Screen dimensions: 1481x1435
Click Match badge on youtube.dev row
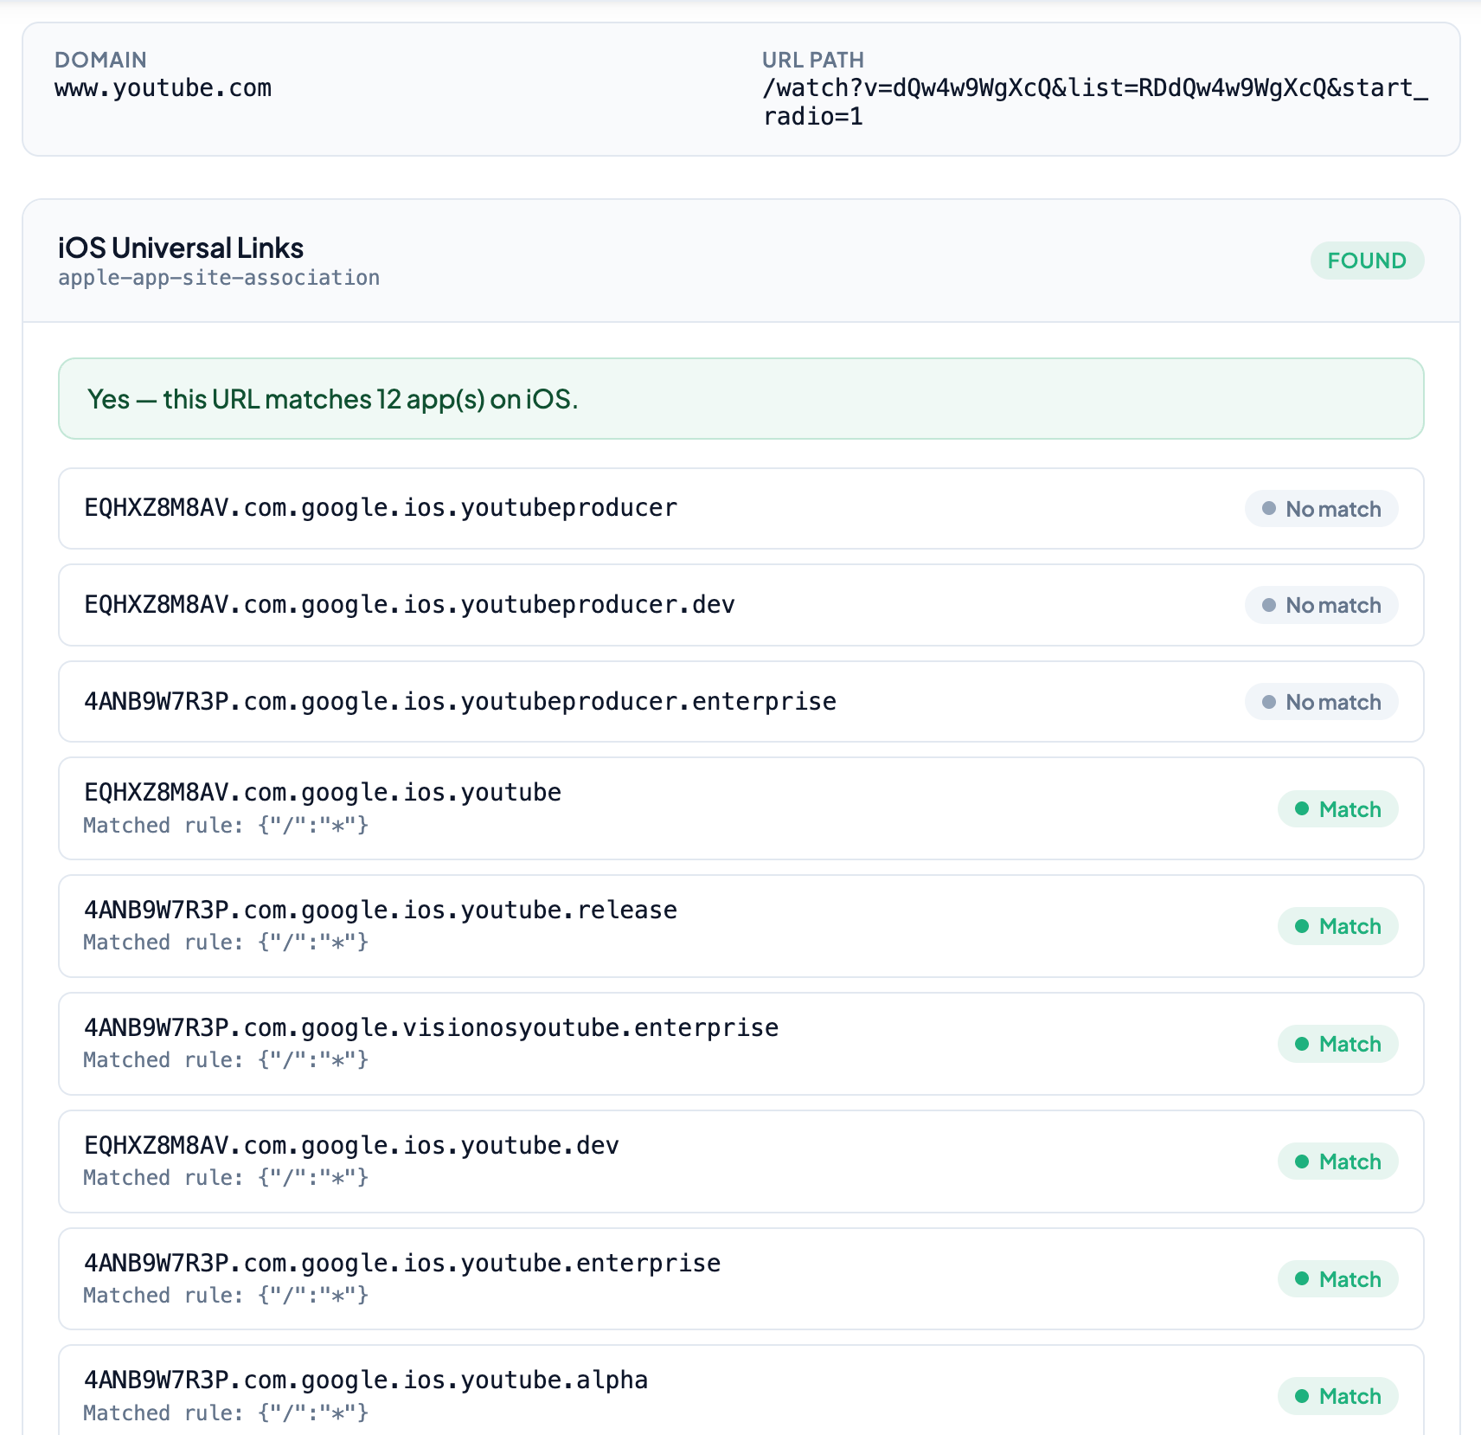click(1338, 1162)
